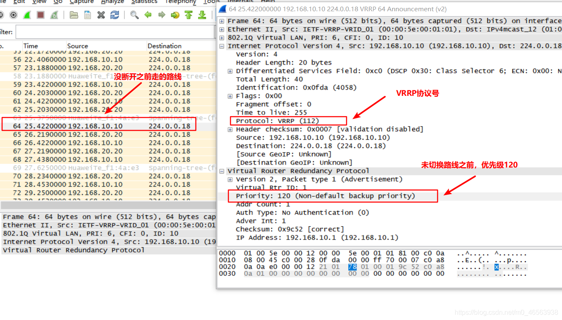Open the Statistics menu

coord(144,2)
